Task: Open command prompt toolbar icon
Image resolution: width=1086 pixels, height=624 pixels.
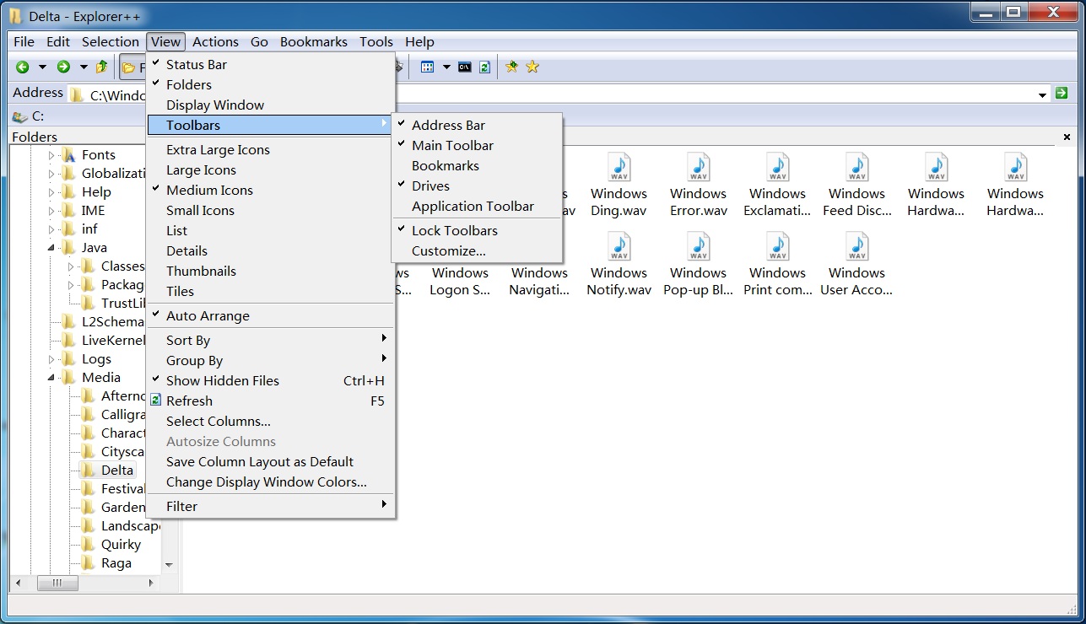Action: [x=465, y=67]
